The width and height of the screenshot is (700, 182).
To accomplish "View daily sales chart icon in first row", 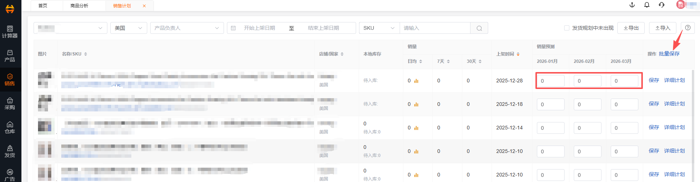I will click(x=416, y=81).
